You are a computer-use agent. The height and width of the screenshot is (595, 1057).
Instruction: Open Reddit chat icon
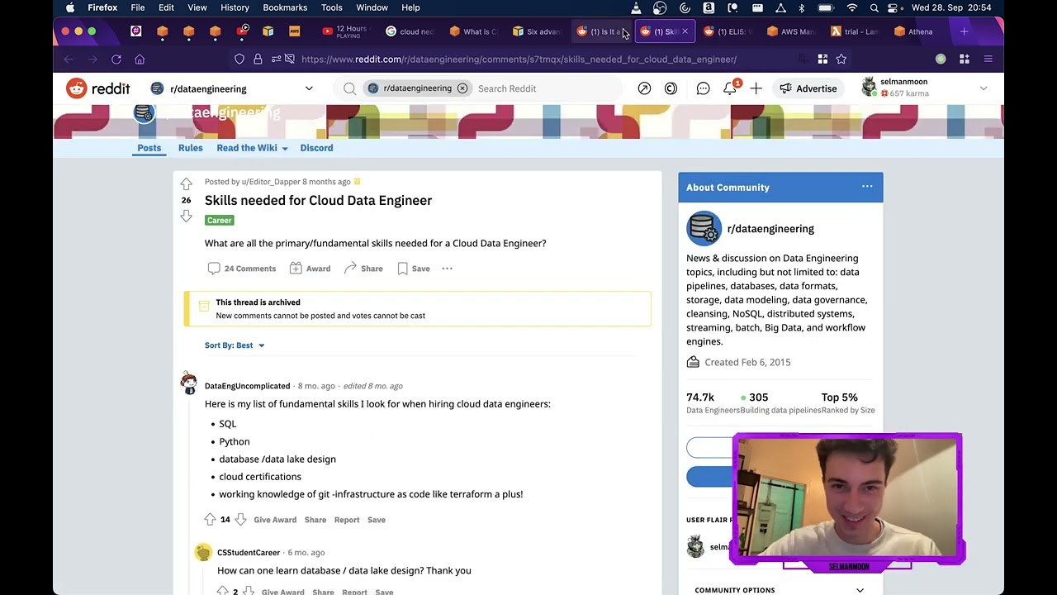(703, 88)
